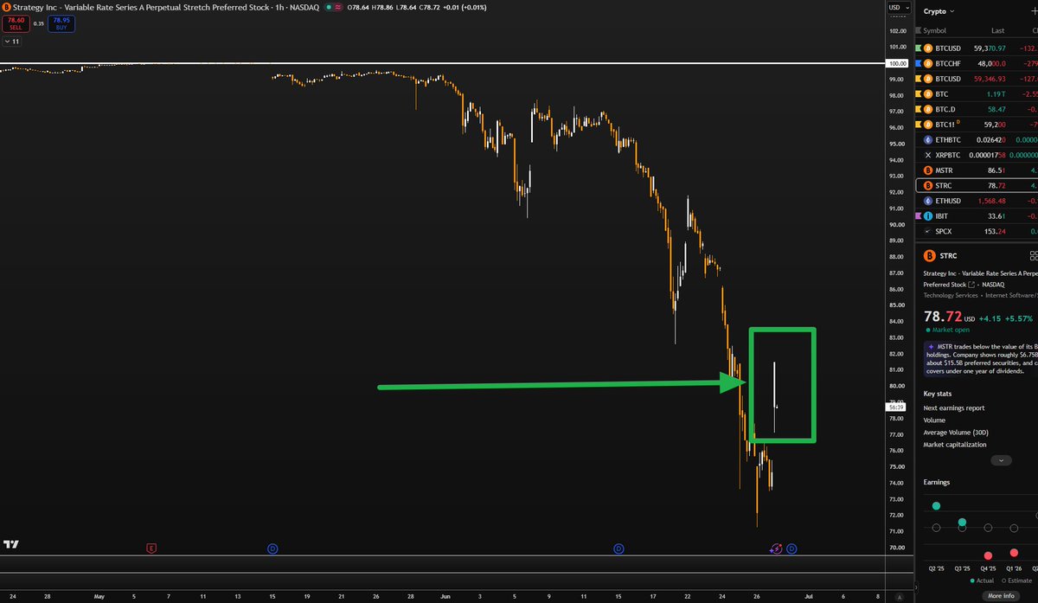Click the STRC logo icon in the details panel header
This screenshot has height=603, width=1038.
pos(930,256)
